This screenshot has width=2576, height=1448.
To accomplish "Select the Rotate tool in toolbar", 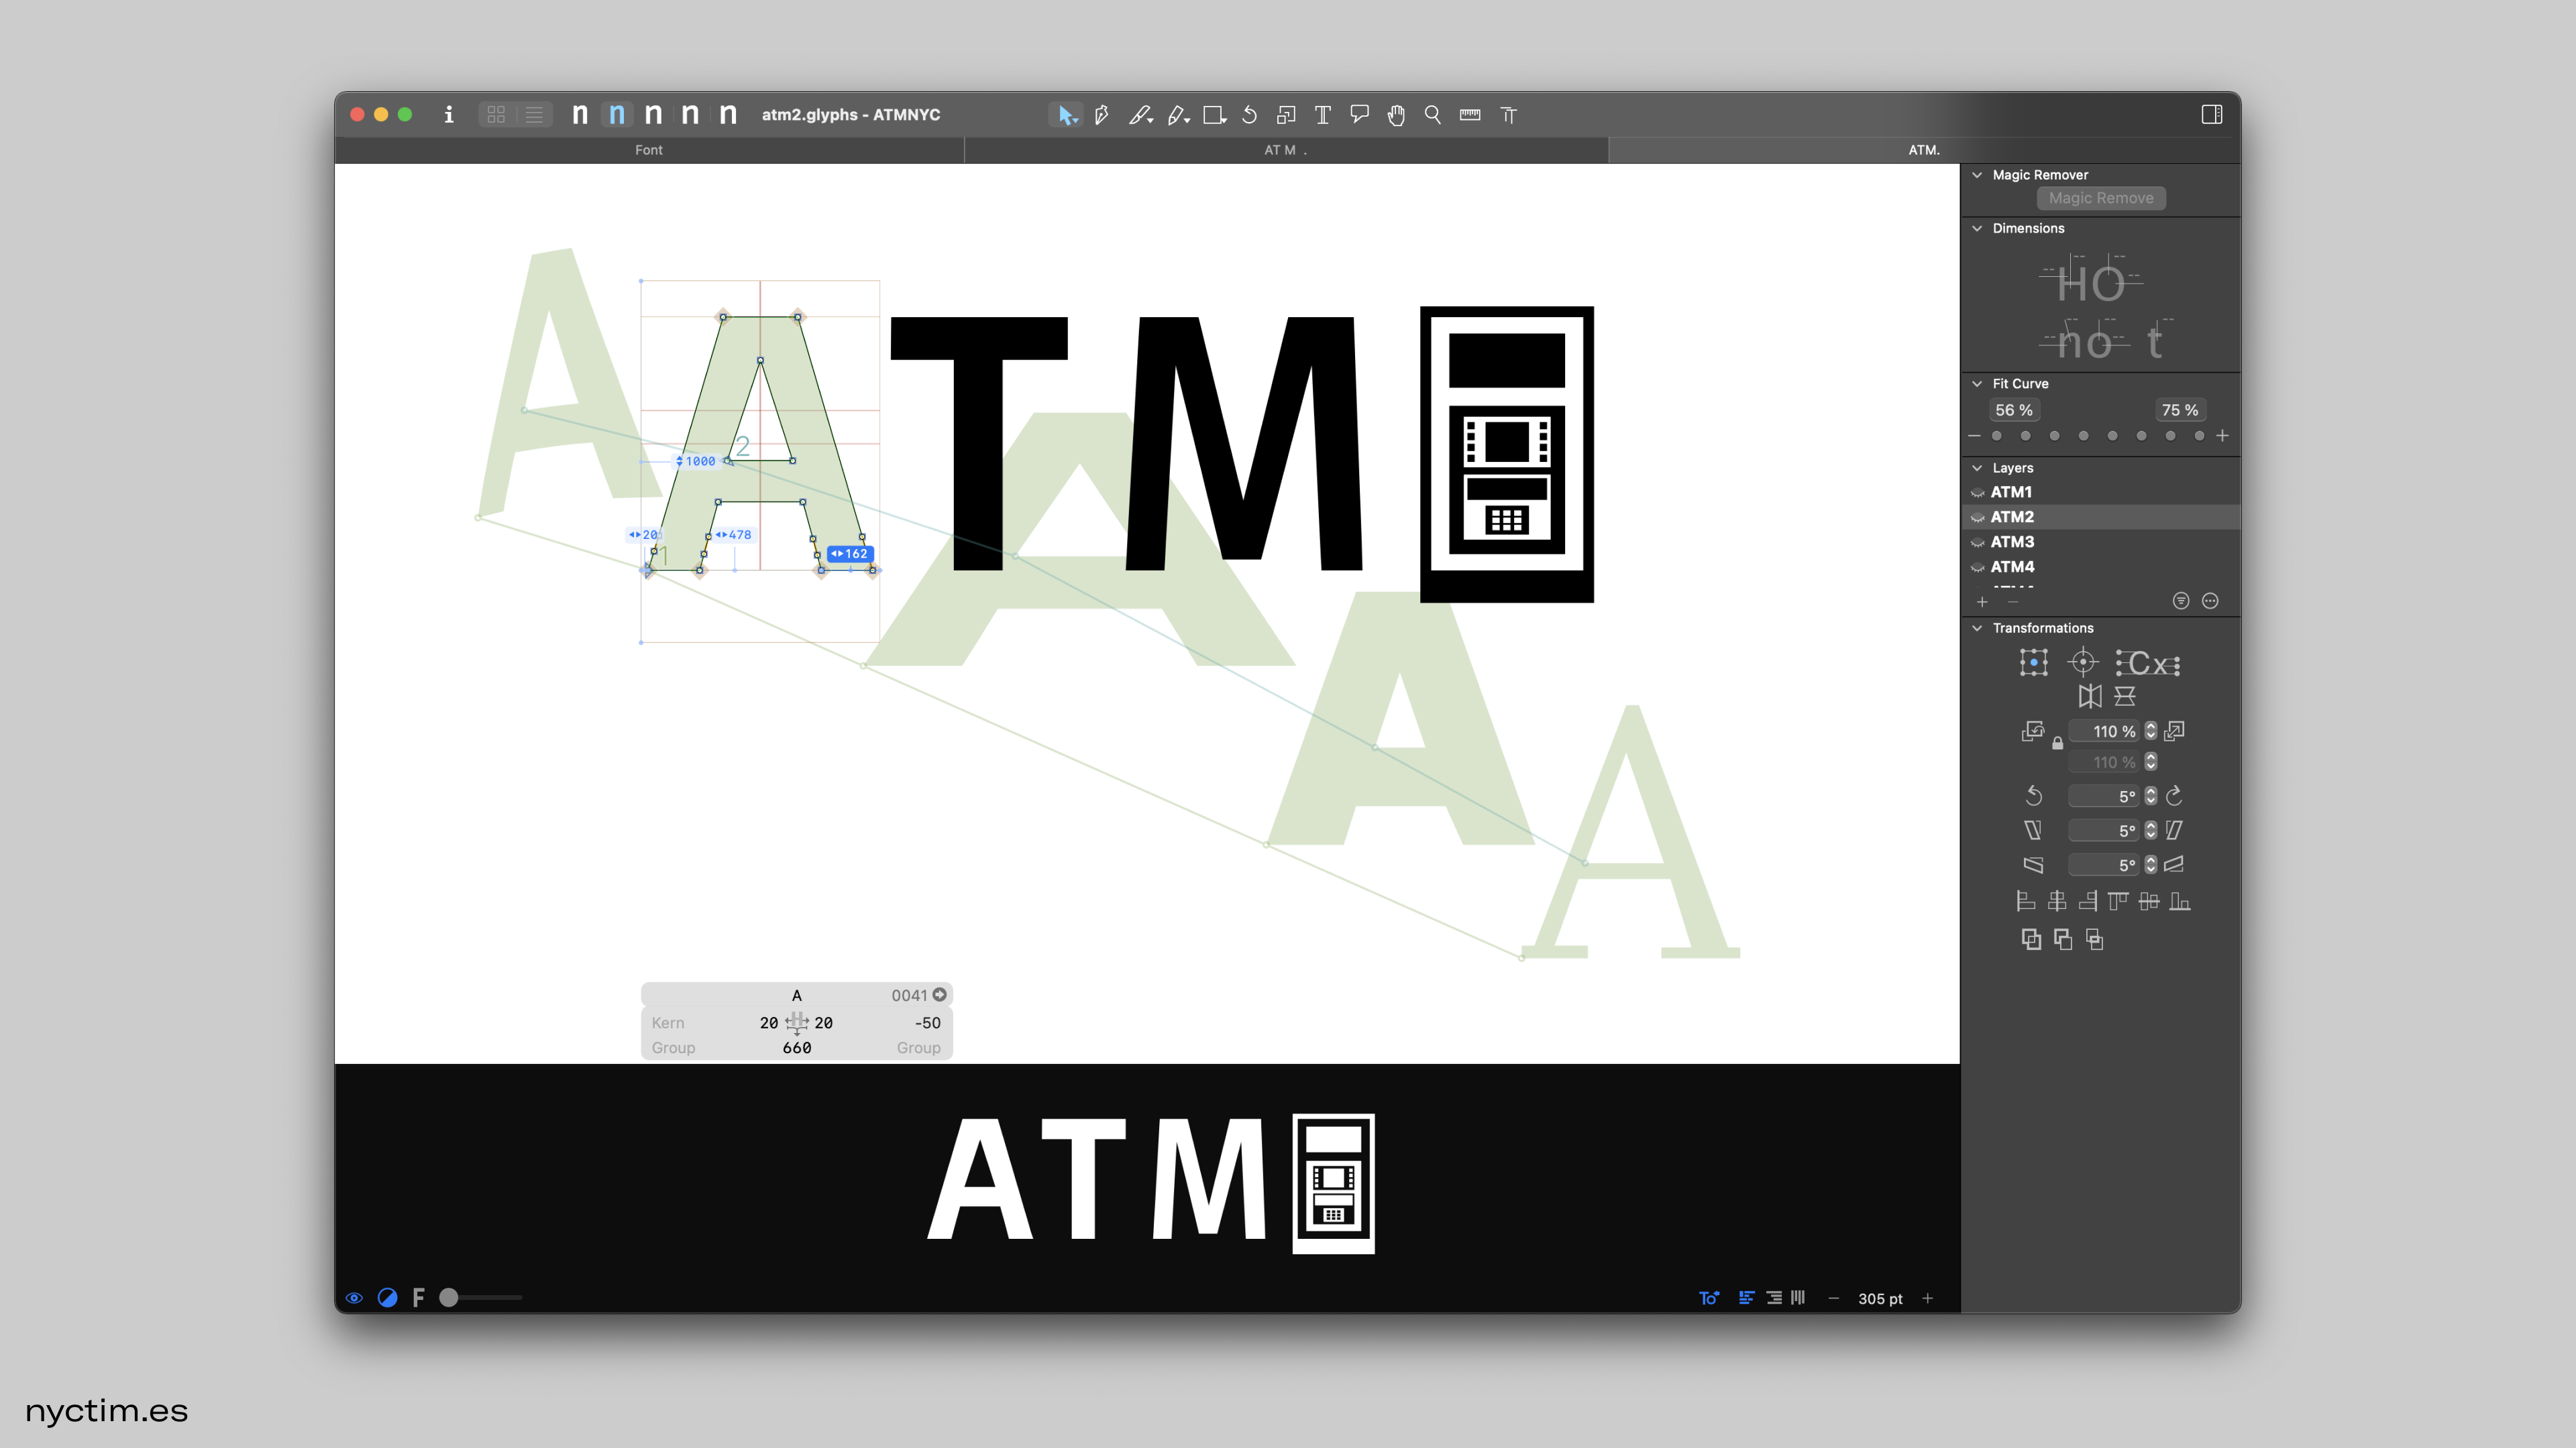I will (x=1250, y=115).
